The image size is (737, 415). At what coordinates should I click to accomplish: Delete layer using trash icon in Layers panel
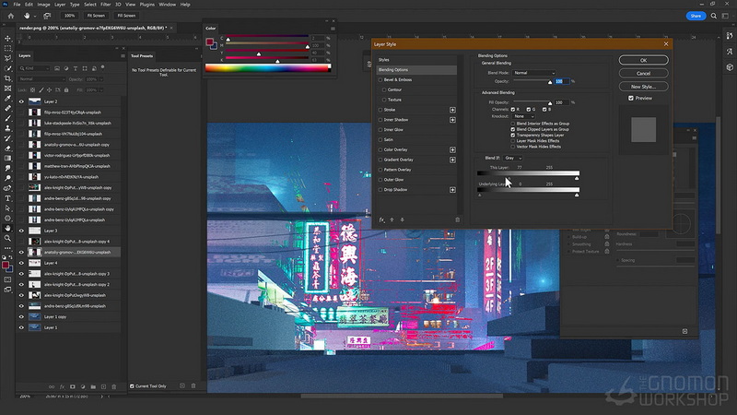(113, 386)
